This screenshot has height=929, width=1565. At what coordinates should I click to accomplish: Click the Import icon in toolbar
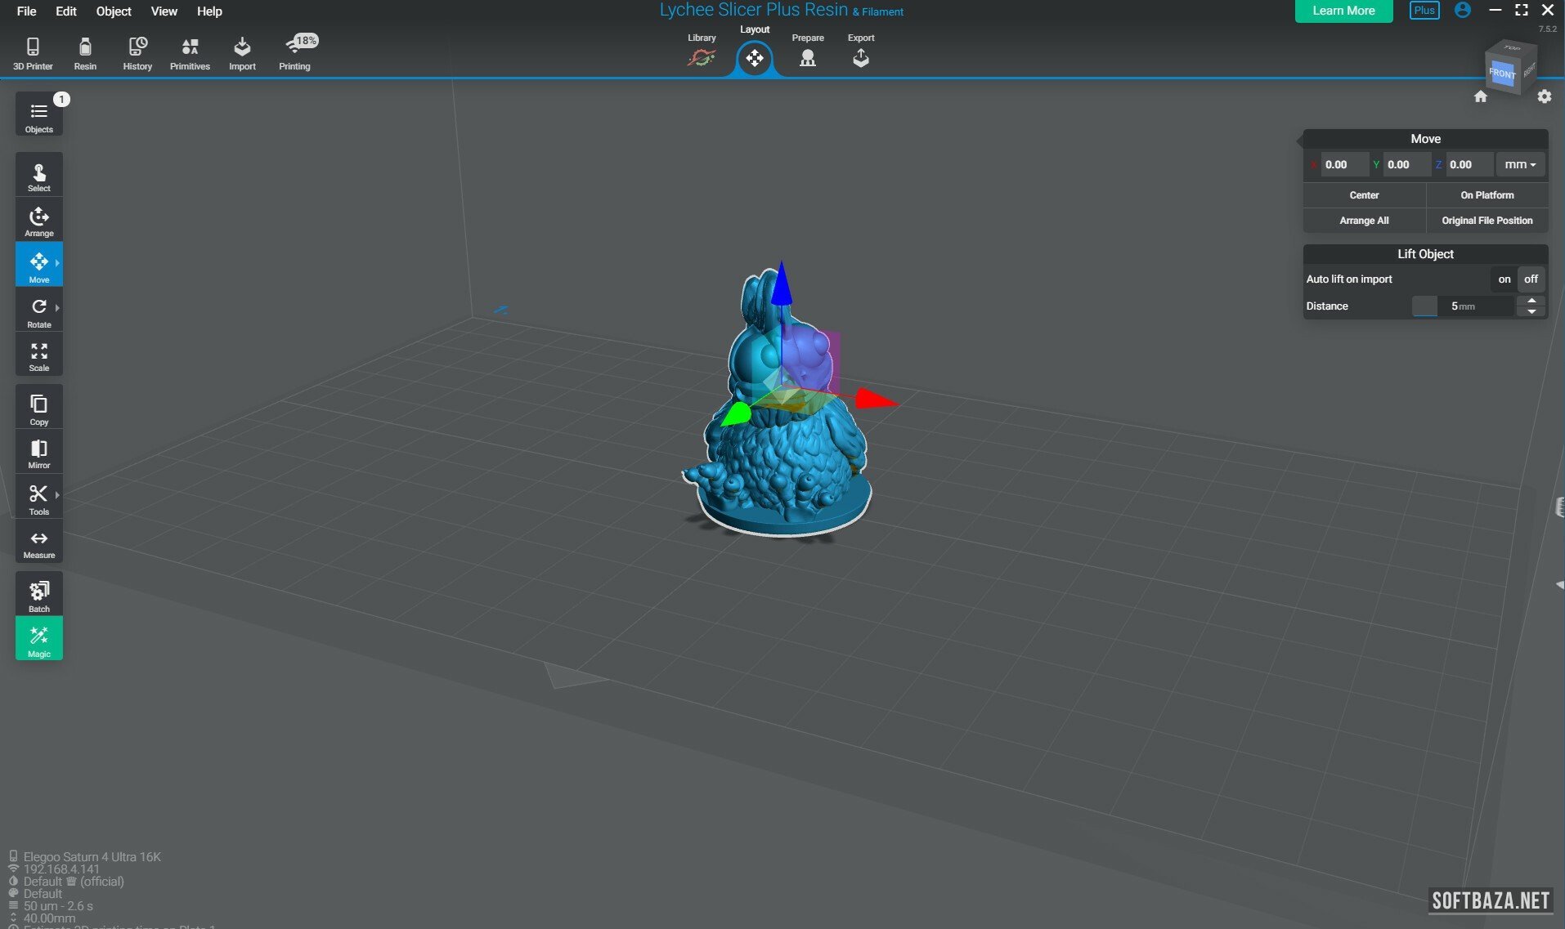click(242, 53)
